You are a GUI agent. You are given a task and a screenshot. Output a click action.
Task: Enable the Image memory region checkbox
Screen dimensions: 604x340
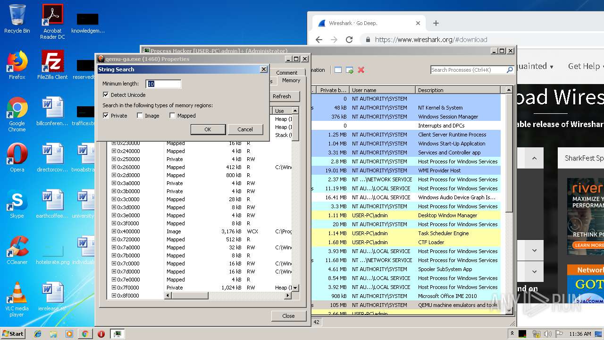[140, 116]
